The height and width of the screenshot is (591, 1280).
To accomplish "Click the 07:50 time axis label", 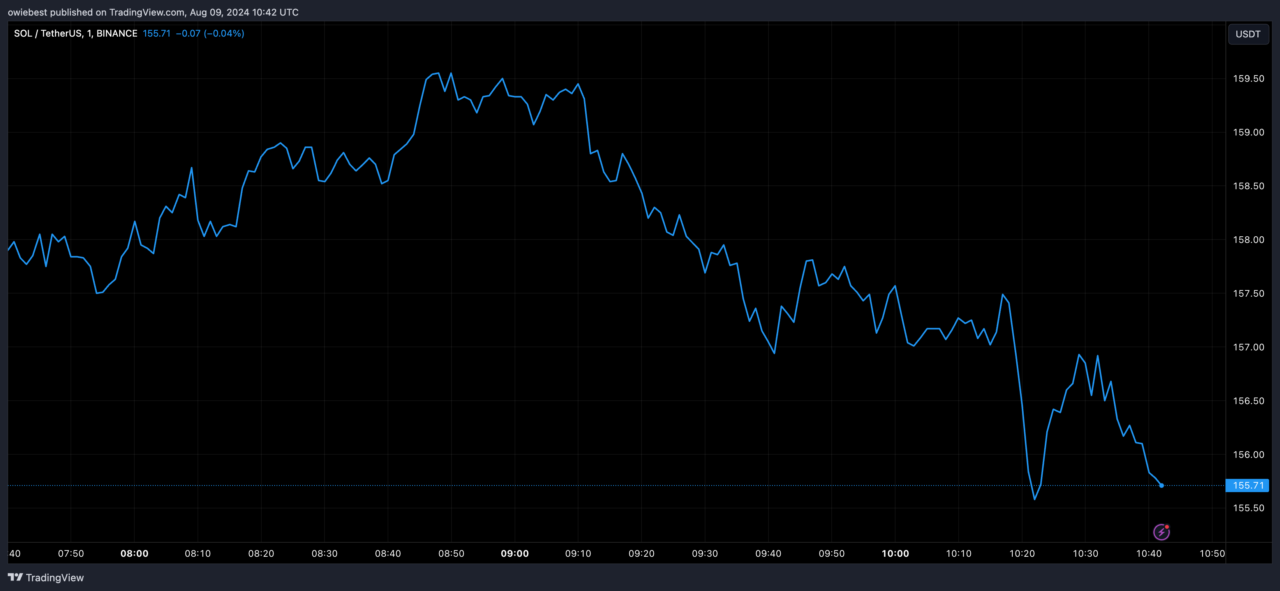I will [x=71, y=553].
